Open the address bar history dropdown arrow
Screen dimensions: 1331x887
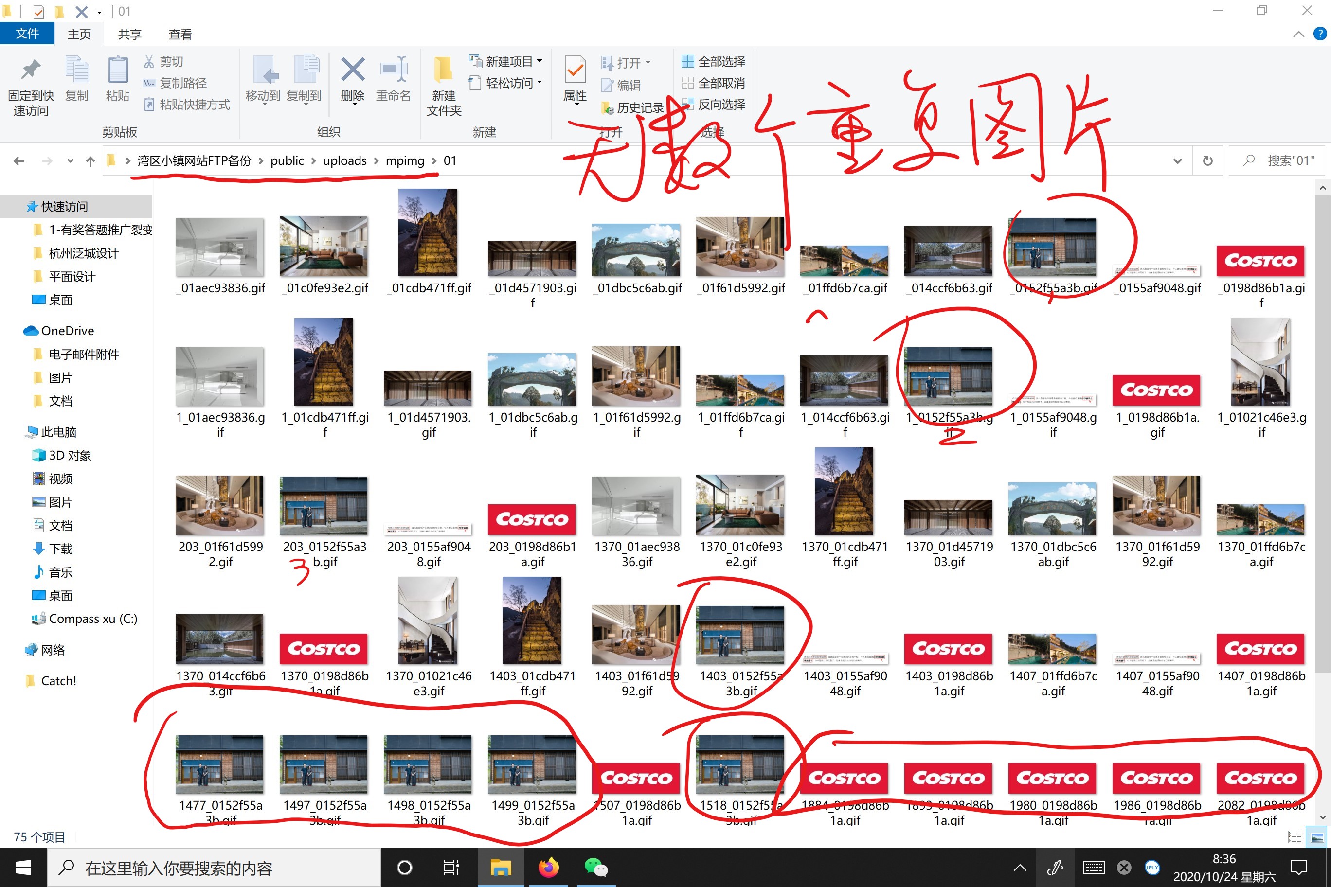[x=1177, y=161]
